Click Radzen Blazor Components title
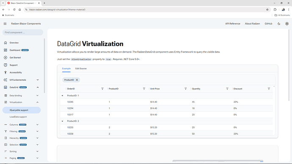This screenshot has height=164, width=292. coord(26,24)
